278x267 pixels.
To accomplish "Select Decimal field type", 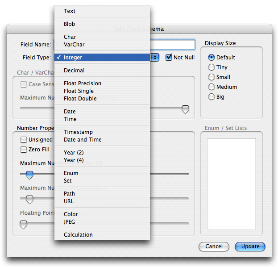I will (102, 71).
